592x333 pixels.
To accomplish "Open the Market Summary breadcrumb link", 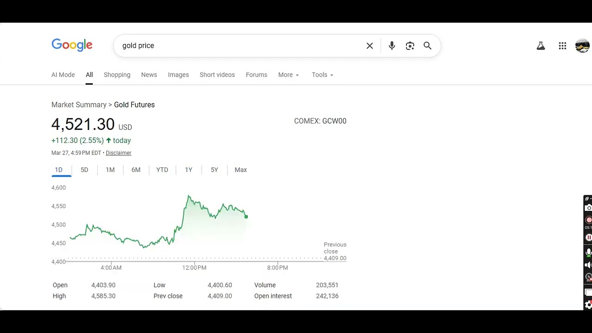I will coord(79,105).
